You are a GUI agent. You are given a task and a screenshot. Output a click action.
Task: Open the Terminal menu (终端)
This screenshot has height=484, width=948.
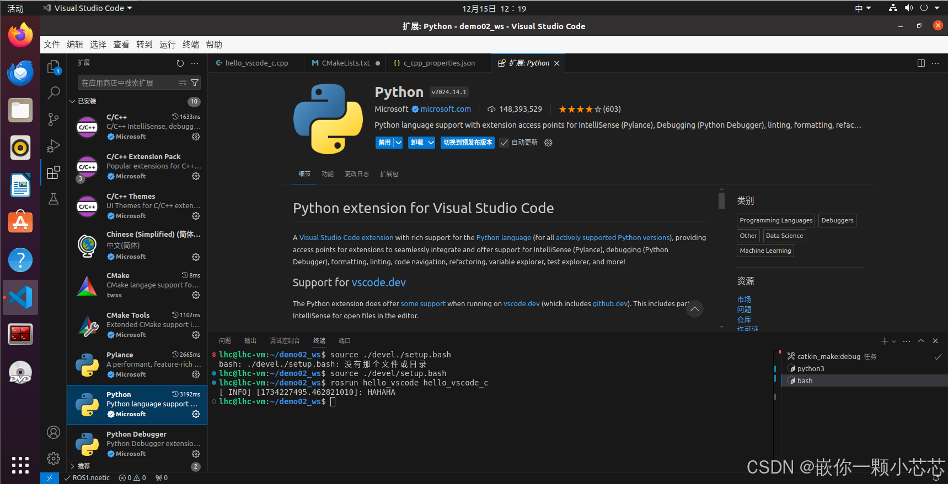[191, 45]
